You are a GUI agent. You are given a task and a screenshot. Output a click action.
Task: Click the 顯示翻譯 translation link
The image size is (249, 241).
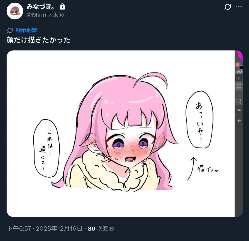click(26, 30)
